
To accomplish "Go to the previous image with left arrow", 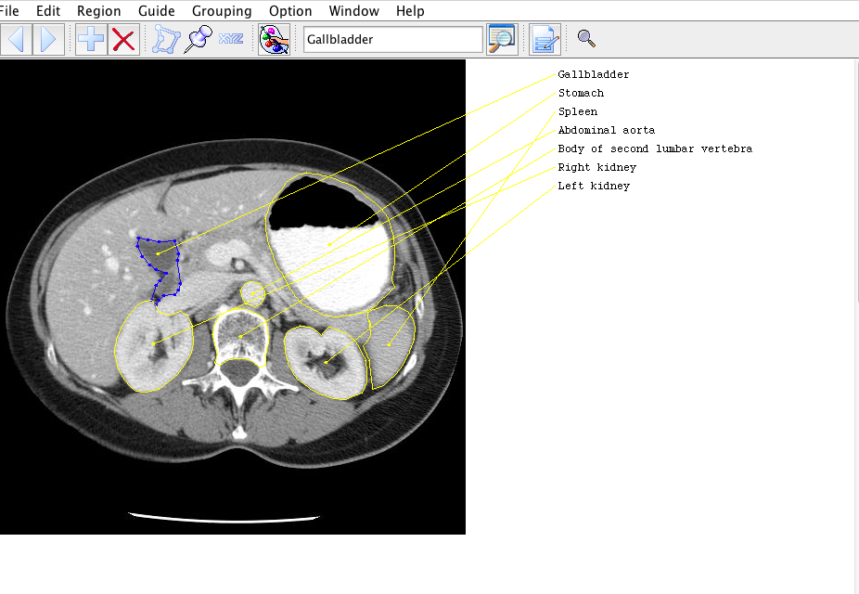I will (x=16, y=40).
